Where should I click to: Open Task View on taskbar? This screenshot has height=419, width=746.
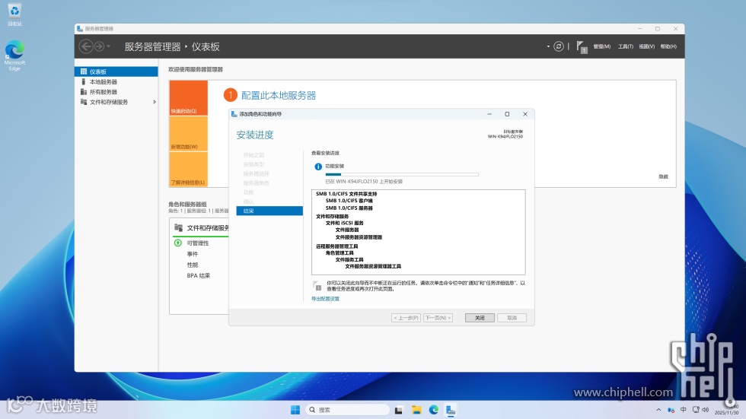(399, 410)
